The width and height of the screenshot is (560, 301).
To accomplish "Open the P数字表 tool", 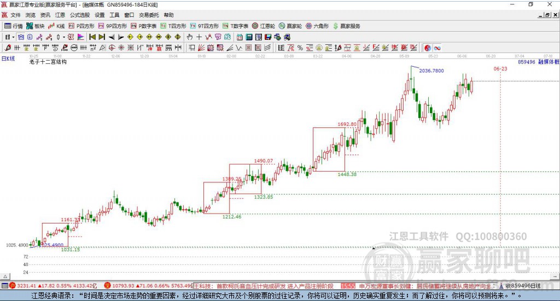I will click(144, 26).
